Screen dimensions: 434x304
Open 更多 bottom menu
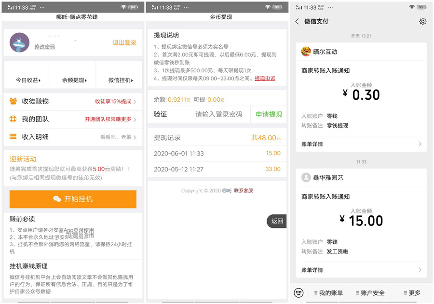point(412,292)
